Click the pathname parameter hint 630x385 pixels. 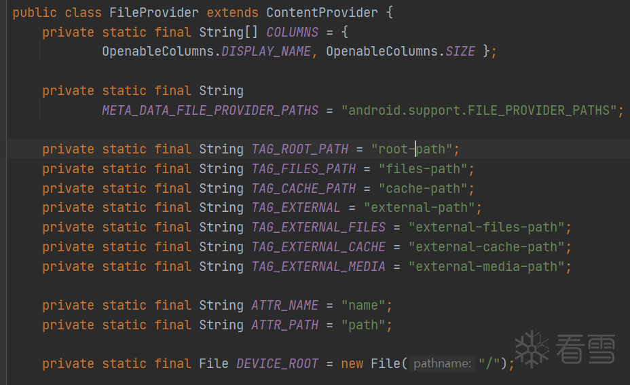(x=442, y=364)
